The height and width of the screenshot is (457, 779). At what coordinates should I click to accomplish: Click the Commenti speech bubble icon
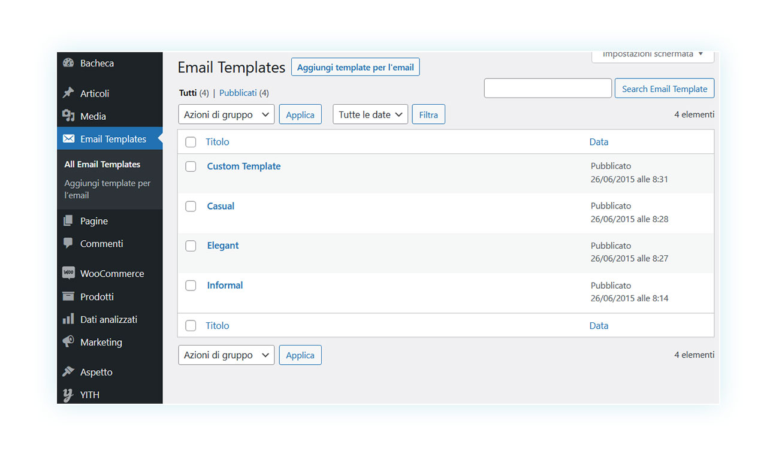coord(68,244)
